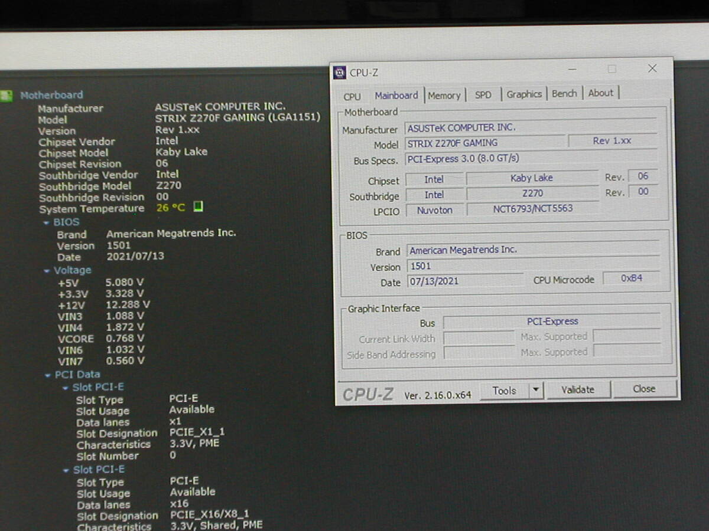The image size is (709, 531).
Task: Collapse the first Slot PCI-E node
Action: point(66,388)
